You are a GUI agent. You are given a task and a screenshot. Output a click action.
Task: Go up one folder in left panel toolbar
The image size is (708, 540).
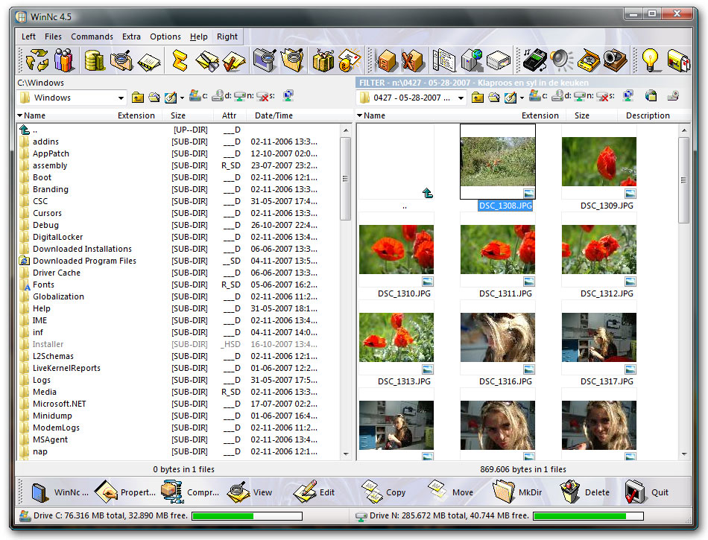point(138,98)
